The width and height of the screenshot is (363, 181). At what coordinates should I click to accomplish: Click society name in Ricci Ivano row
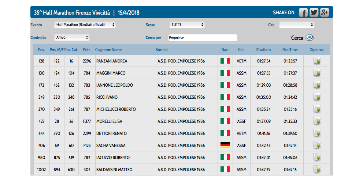click(181, 97)
